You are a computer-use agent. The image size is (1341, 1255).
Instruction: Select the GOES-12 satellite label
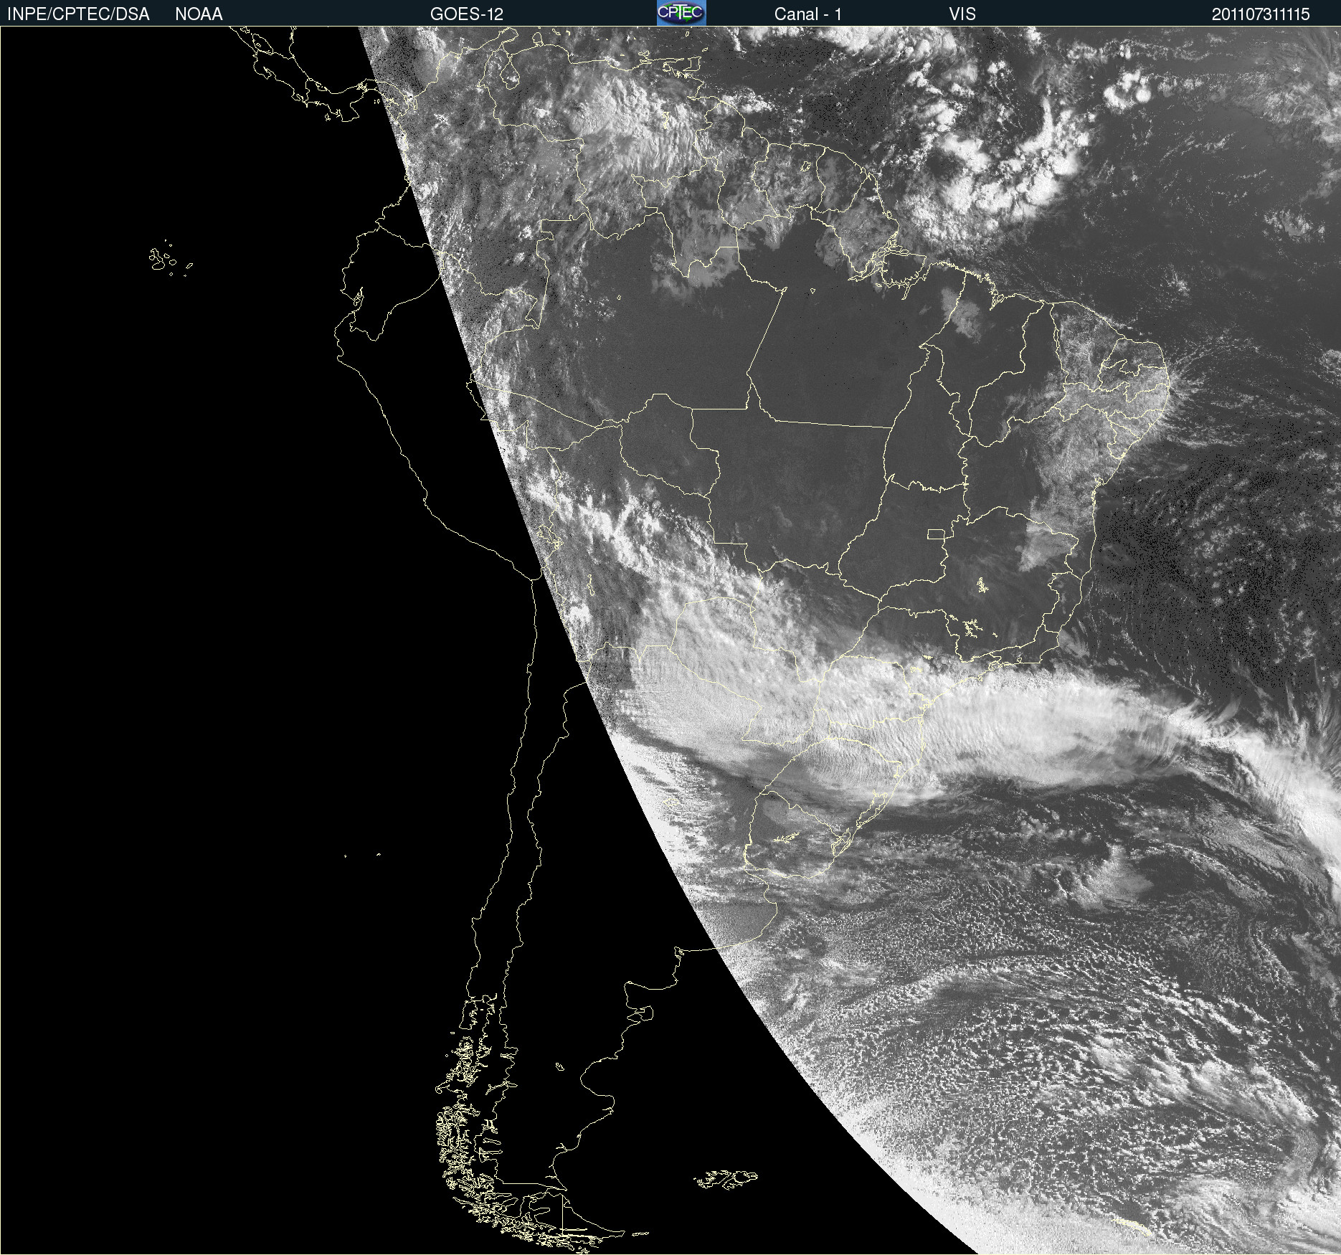467,14
